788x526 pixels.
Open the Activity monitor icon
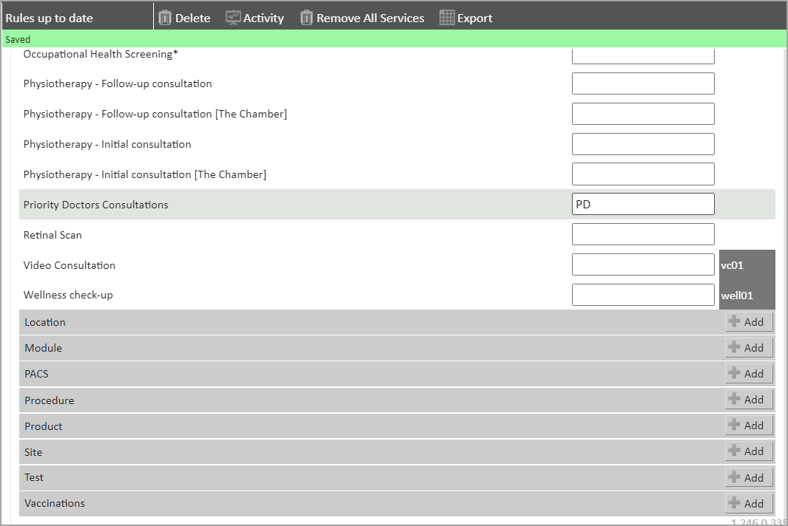[233, 18]
